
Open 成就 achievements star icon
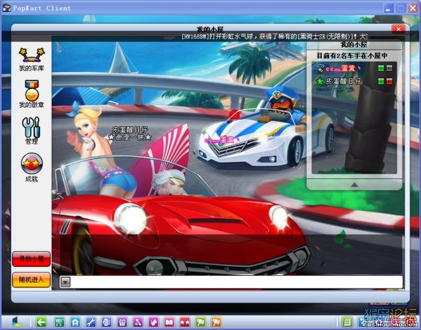31,167
